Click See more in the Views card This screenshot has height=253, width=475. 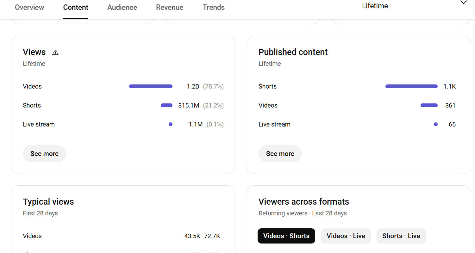44,154
